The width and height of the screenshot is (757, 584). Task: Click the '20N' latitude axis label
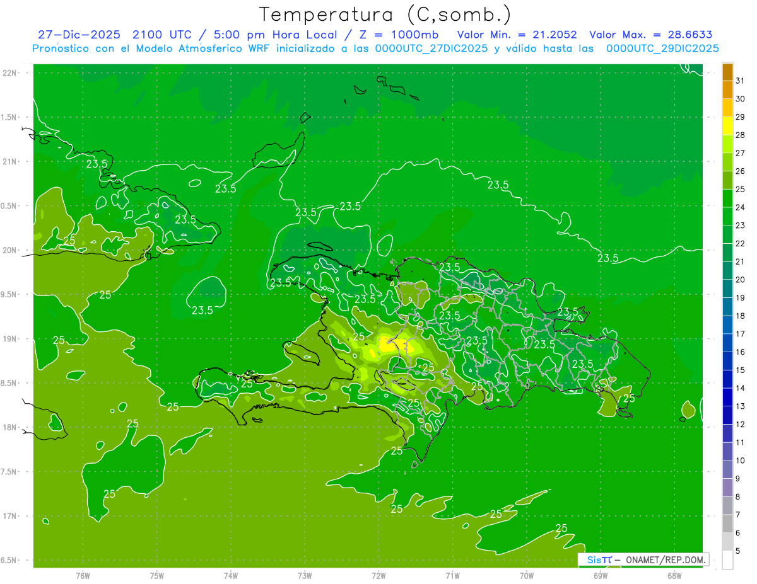click(9, 250)
